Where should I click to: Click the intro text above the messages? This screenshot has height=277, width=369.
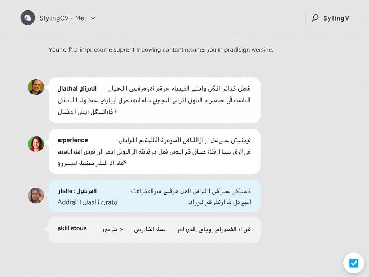click(x=161, y=50)
